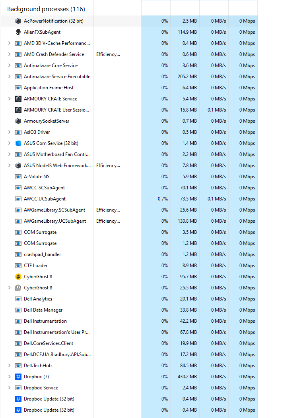Click the 114.9 MB AlienFXSubAgent memory value
Screen dimensions: 282x418
tap(187, 32)
